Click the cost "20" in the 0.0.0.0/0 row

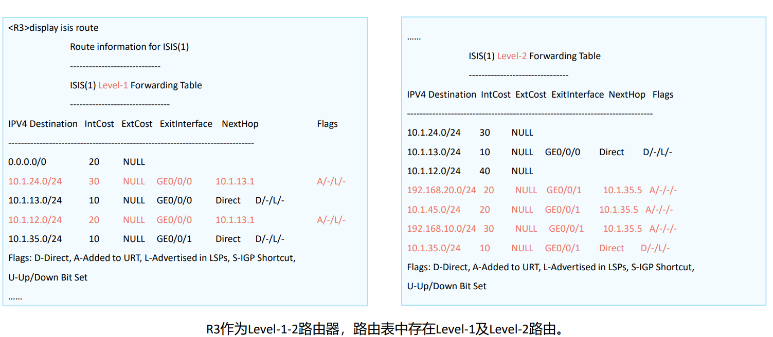coord(94,162)
